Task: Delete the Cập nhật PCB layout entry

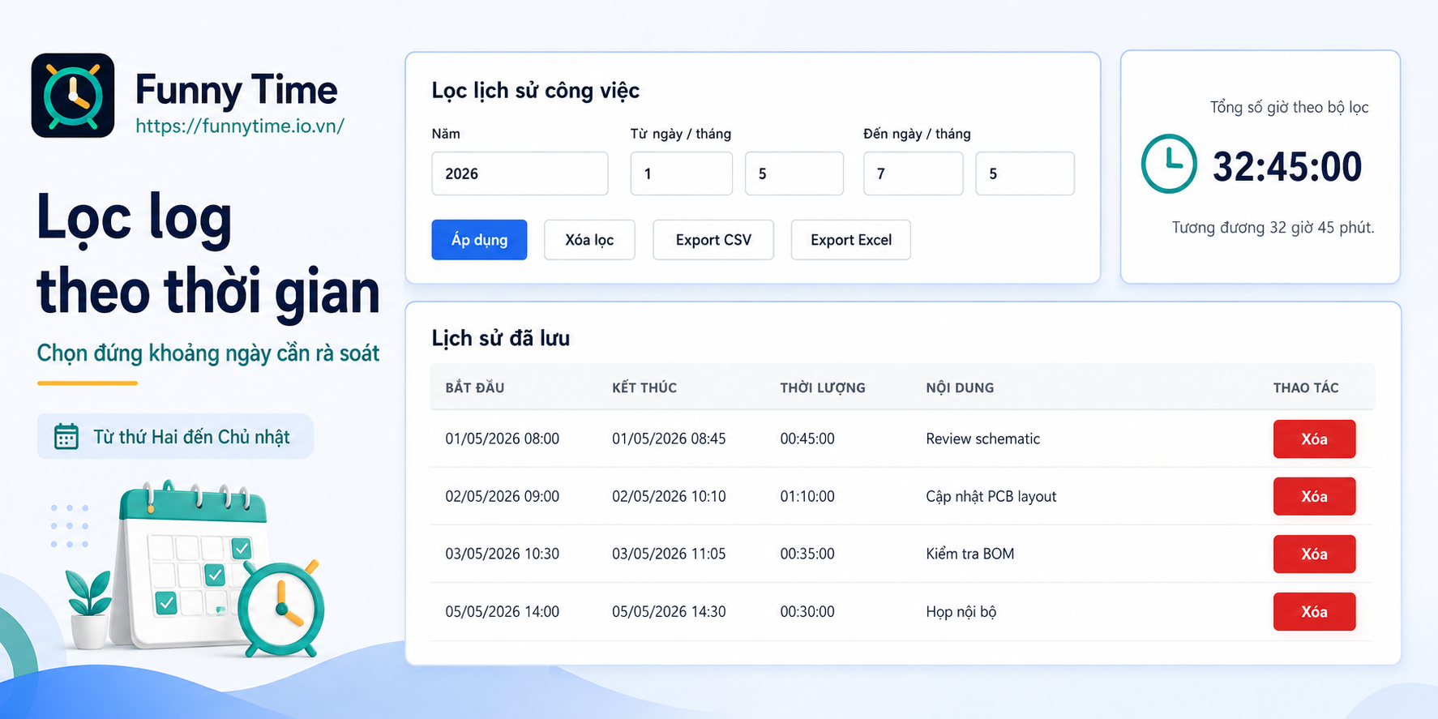Action: coord(1314,496)
